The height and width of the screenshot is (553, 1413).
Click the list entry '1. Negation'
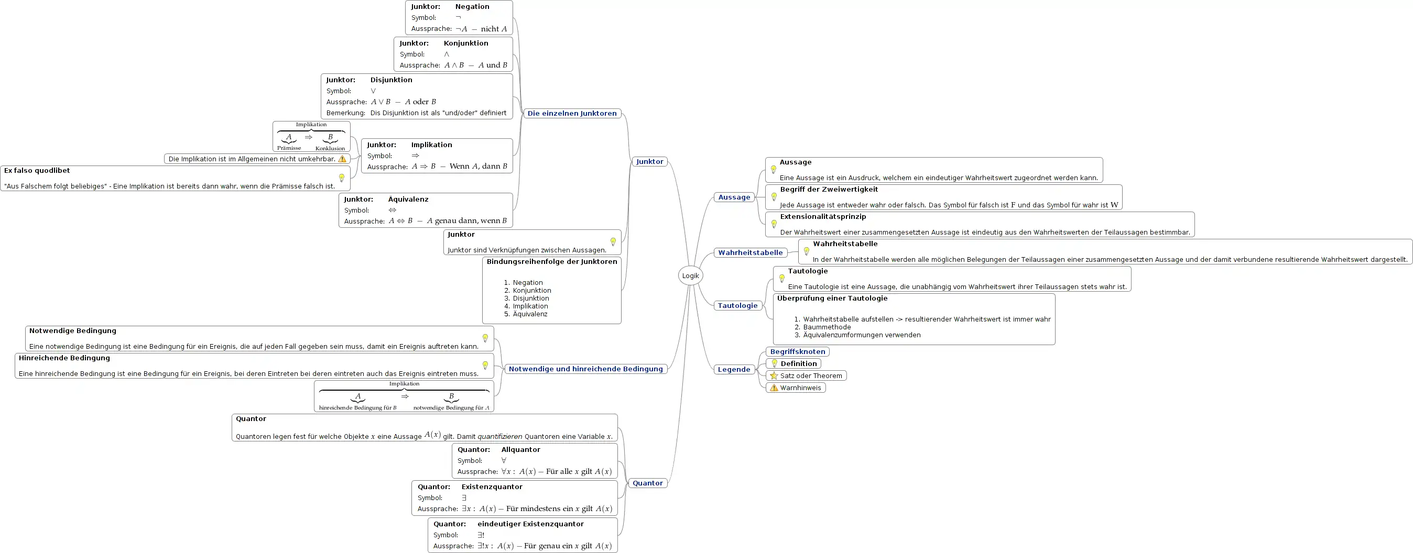pyautogui.click(x=523, y=283)
